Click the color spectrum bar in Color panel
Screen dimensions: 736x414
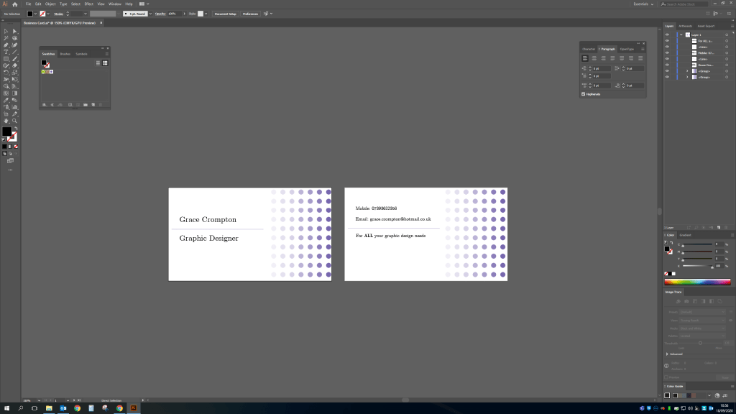pyautogui.click(x=696, y=282)
